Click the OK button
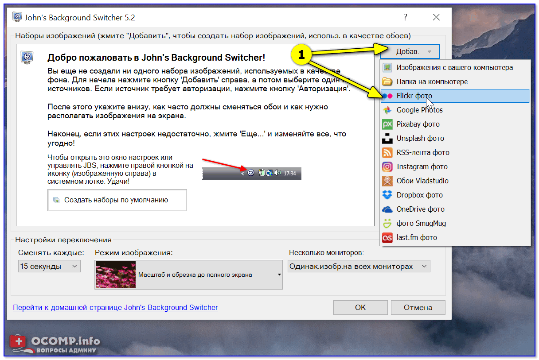539x360 pixels. pyautogui.click(x=360, y=307)
